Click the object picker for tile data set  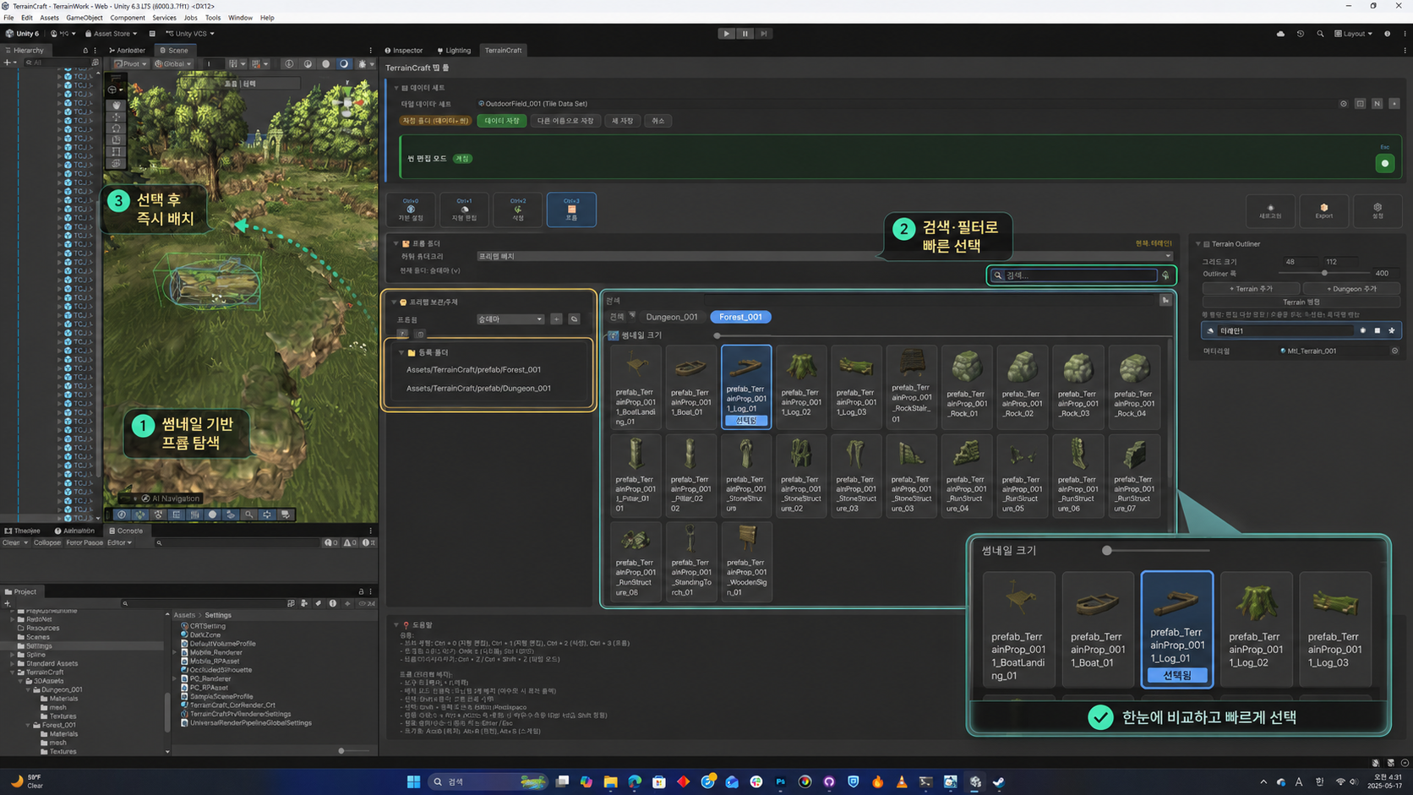pos(1343,104)
